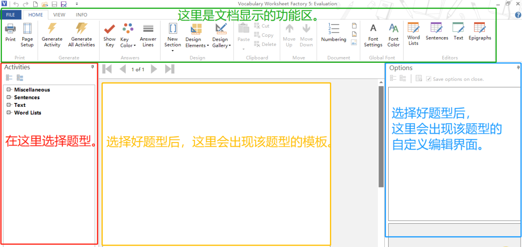Expand the Word Lists tree node
This screenshot has width=522, height=247.
[x=9, y=113]
